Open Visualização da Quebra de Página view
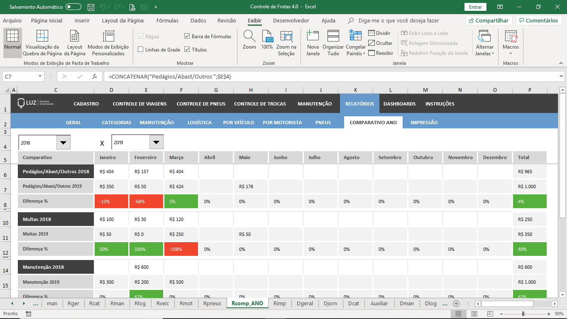 [42, 43]
